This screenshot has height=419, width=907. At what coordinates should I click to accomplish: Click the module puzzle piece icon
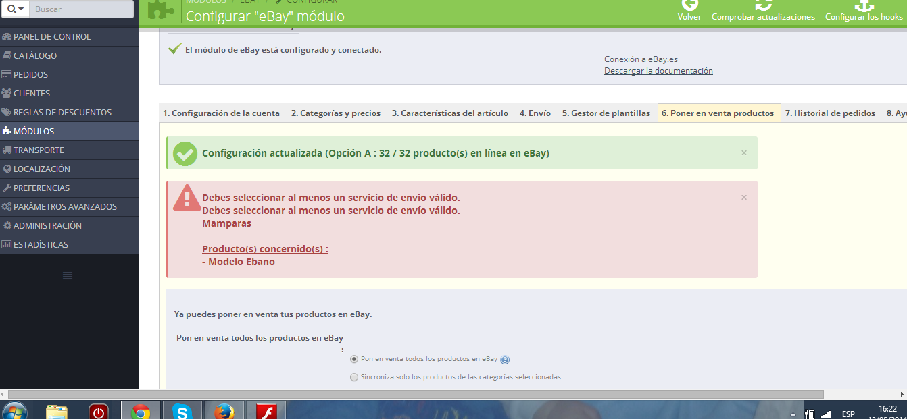tap(161, 8)
